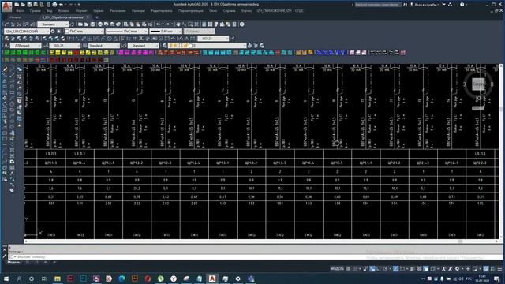Toggle dynamic input in the status bar

coord(372,268)
